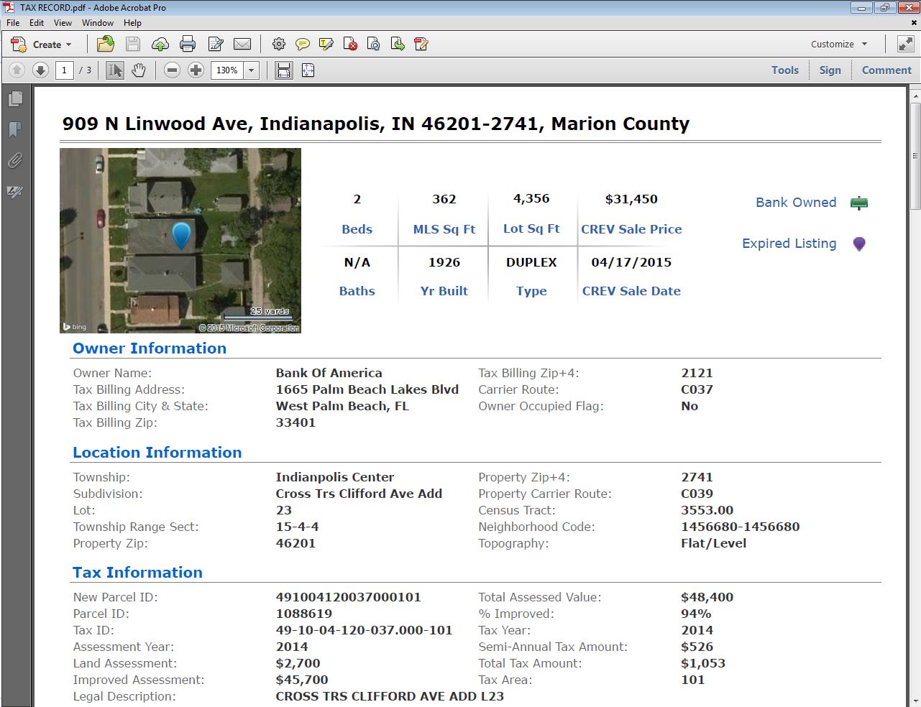
Task: Click the Bank Owned link
Action: 796,203
